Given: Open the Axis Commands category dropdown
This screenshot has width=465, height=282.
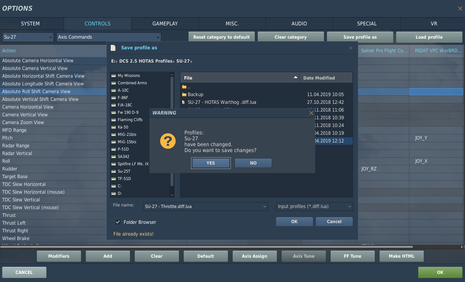Looking at the screenshot, I should 109,37.
